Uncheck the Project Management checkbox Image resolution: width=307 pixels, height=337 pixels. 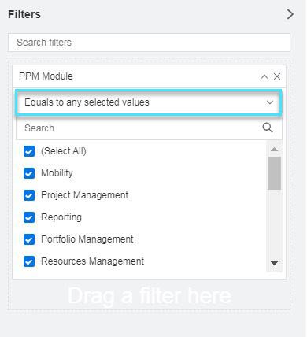coord(29,195)
